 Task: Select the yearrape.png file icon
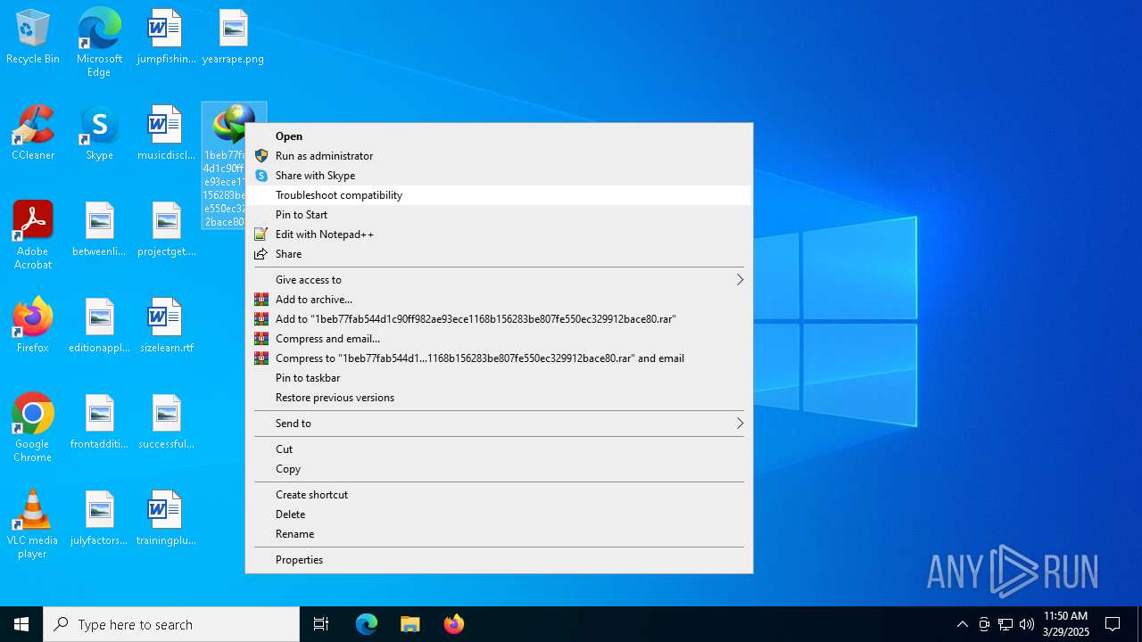[x=233, y=37]
